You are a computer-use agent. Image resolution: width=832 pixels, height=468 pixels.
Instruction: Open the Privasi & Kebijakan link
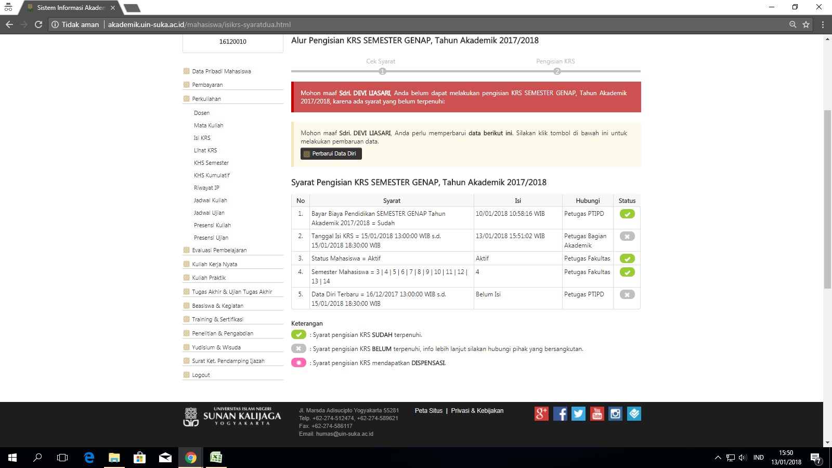click(x=477, y=411)
